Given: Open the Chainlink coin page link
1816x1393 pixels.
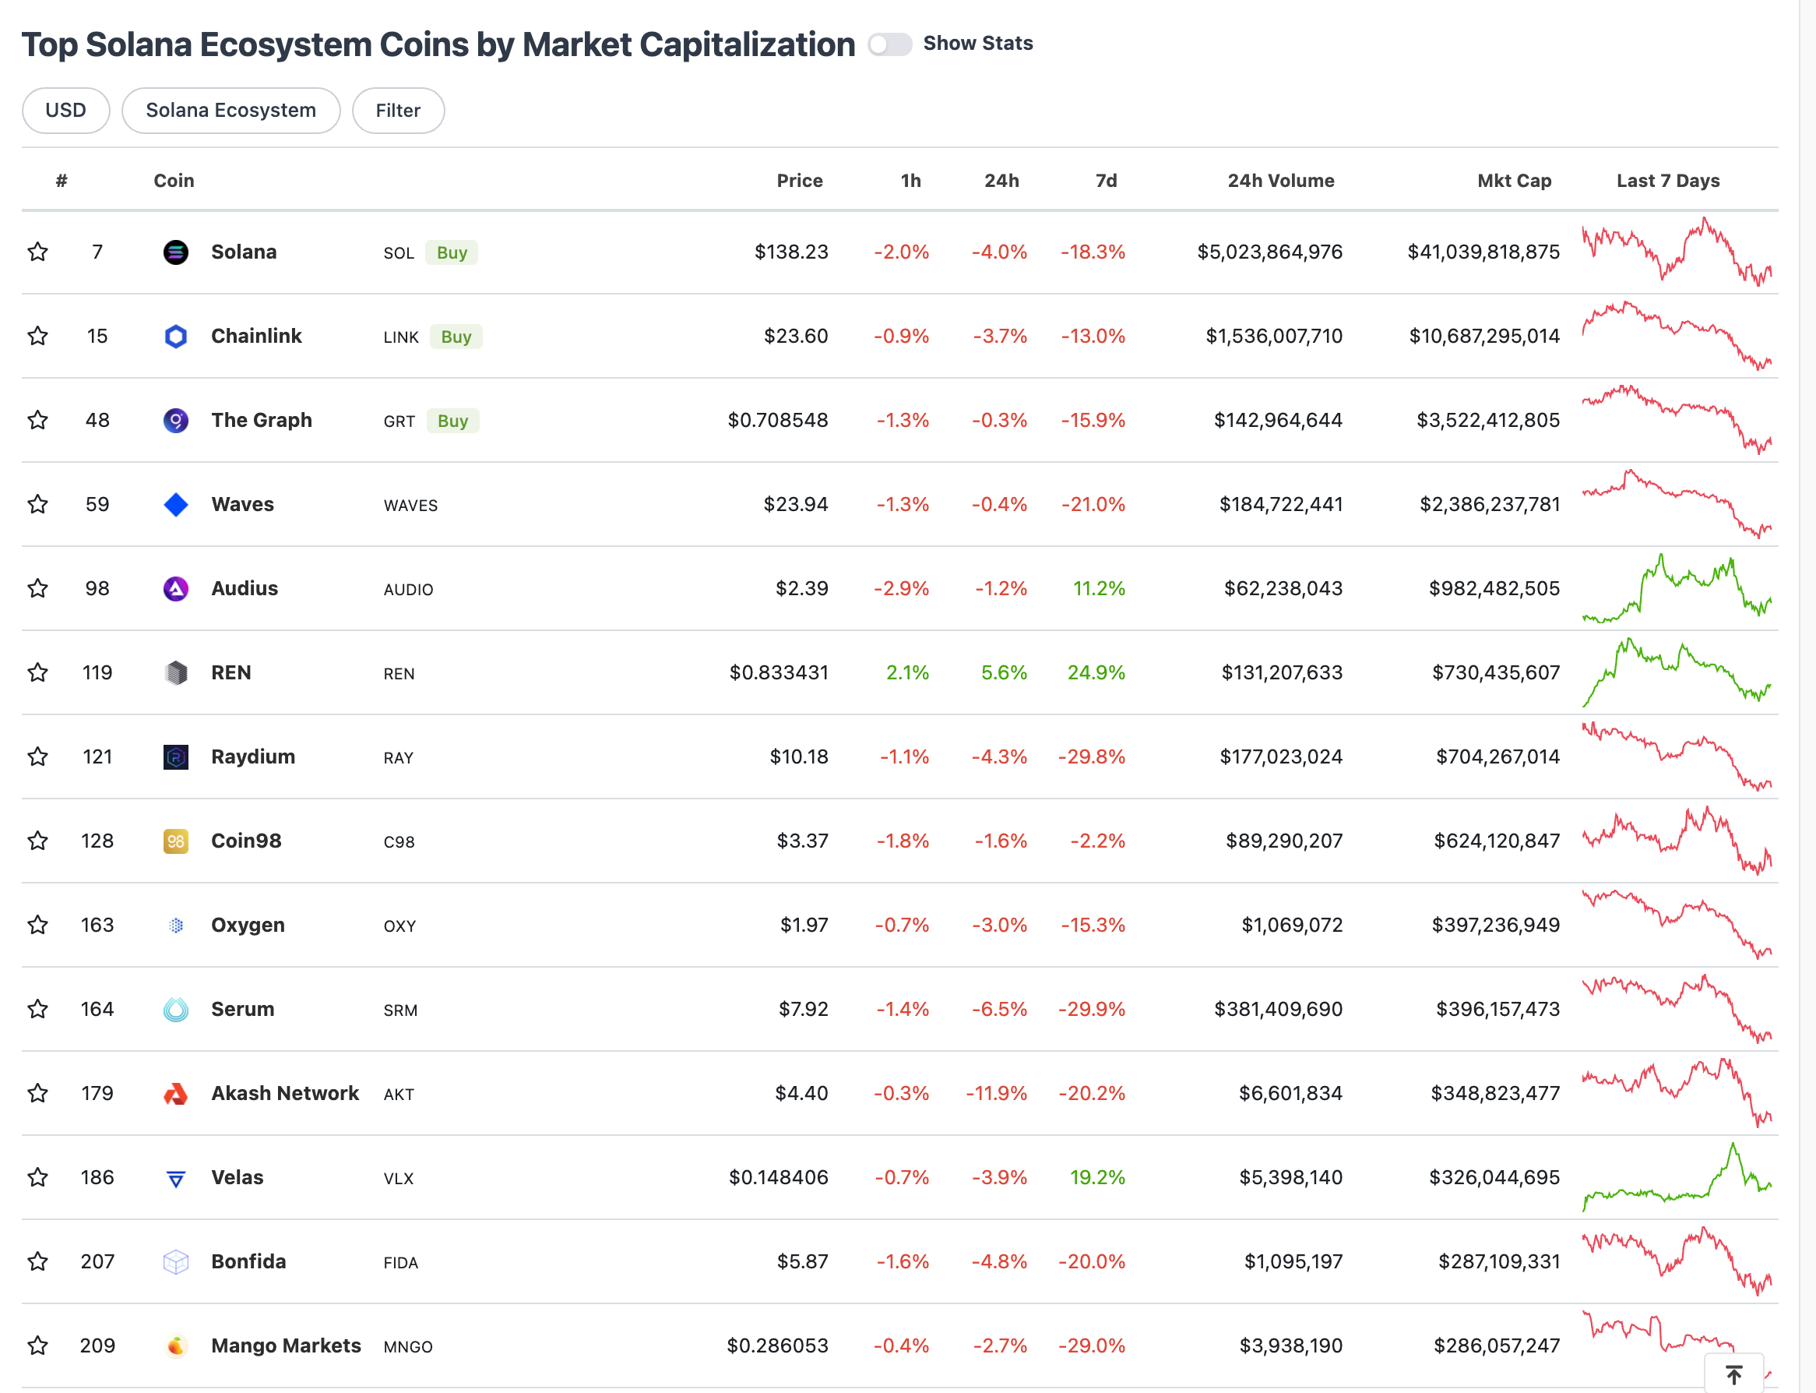Looking at the screenshot, I should point(256,336).
